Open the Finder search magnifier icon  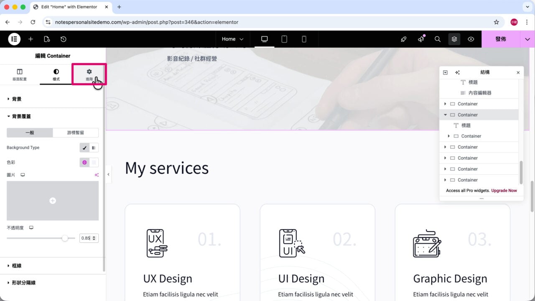coord(438,39)
